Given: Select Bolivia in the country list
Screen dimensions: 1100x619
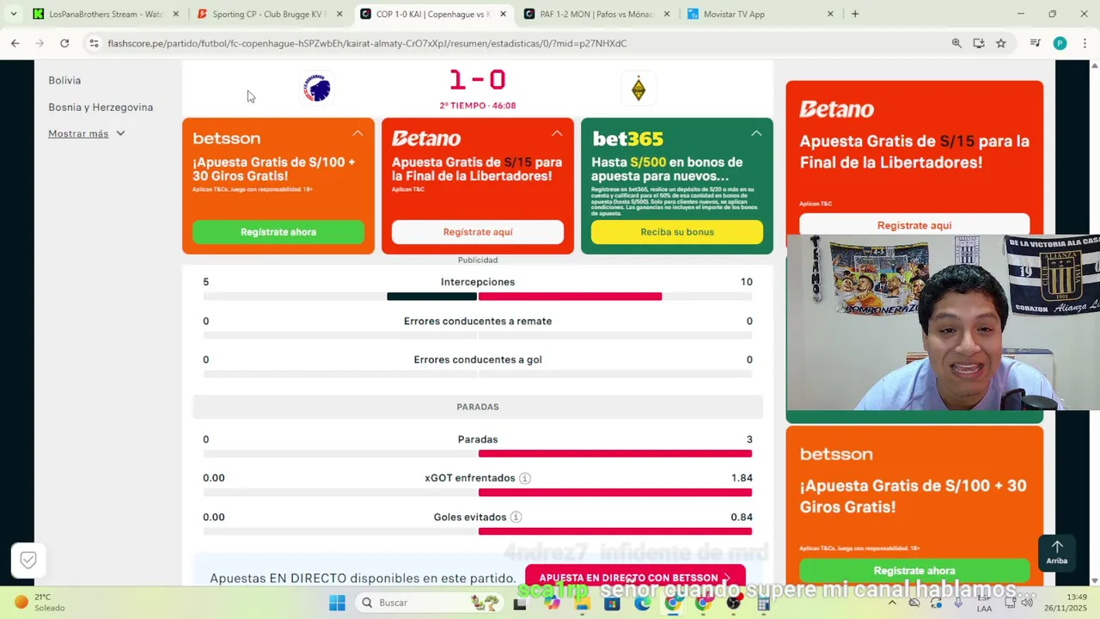Looking at the screenshot, I should [x=64, y=80].
